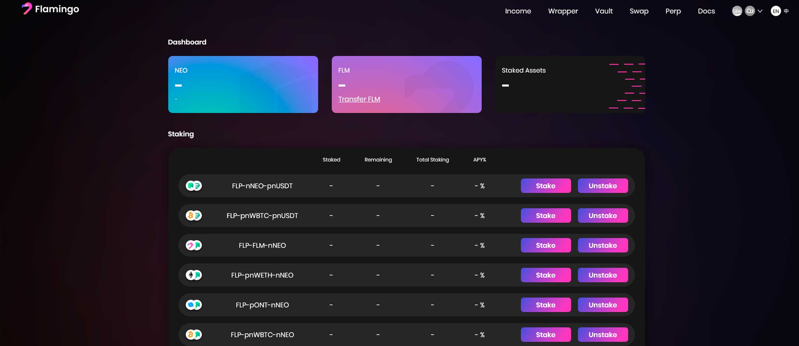This screenshot has height=346, width=799.
Task: Click the Staked Assets card
Action: (570, 85)
